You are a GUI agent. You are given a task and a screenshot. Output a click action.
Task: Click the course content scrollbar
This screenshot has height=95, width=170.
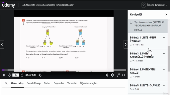pos(169,59)
